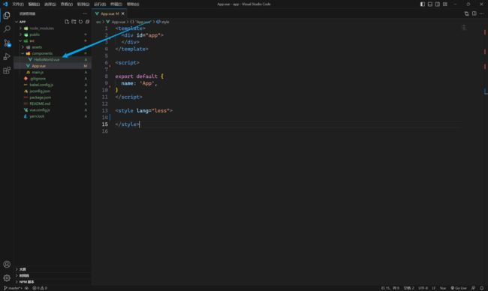The height and width of the screenshot is (291, 488).
Task: Toggle the bottom panel layout button
Action: click(x=429, y=4)
